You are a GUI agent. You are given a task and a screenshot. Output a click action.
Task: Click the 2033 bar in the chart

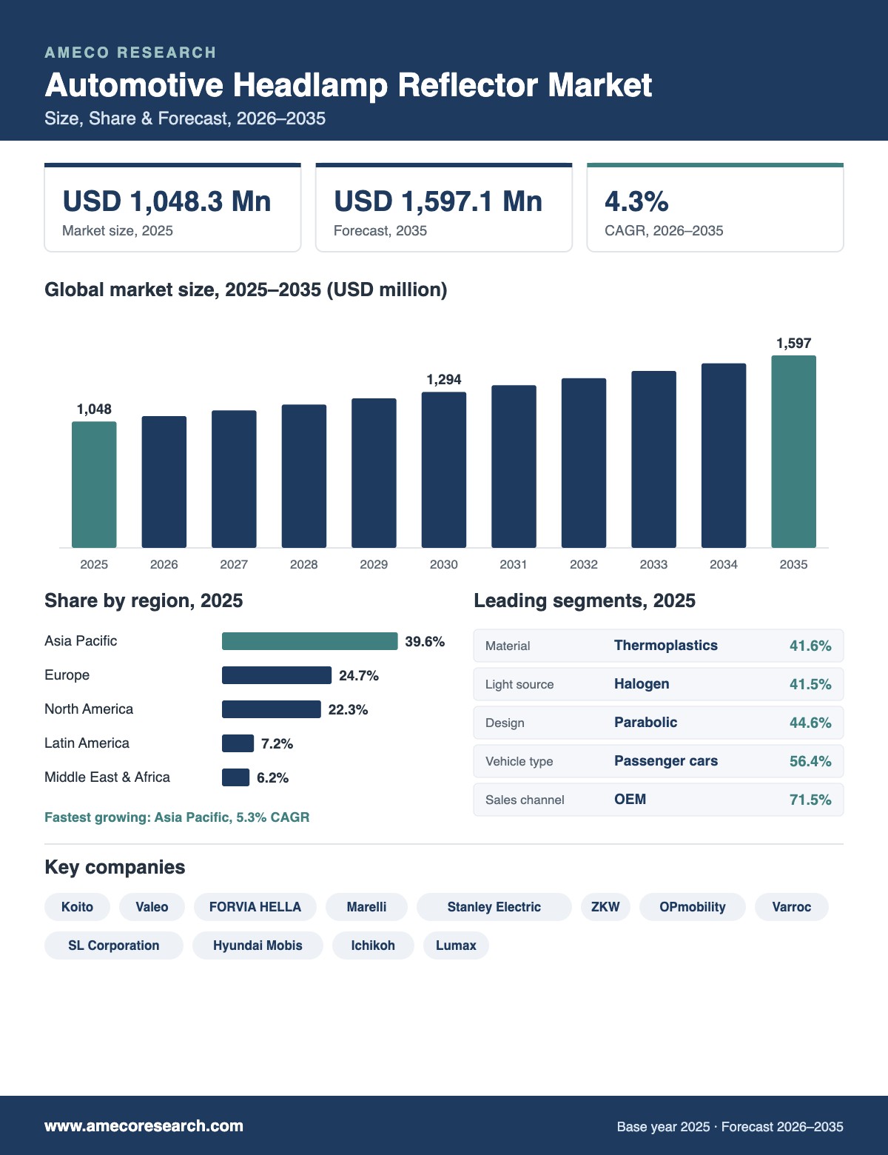click(653, 459)
